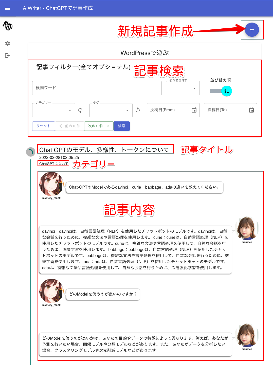Focus the 検索ワード search field
This screenshot has height=365, width=273.
[97, 88]
